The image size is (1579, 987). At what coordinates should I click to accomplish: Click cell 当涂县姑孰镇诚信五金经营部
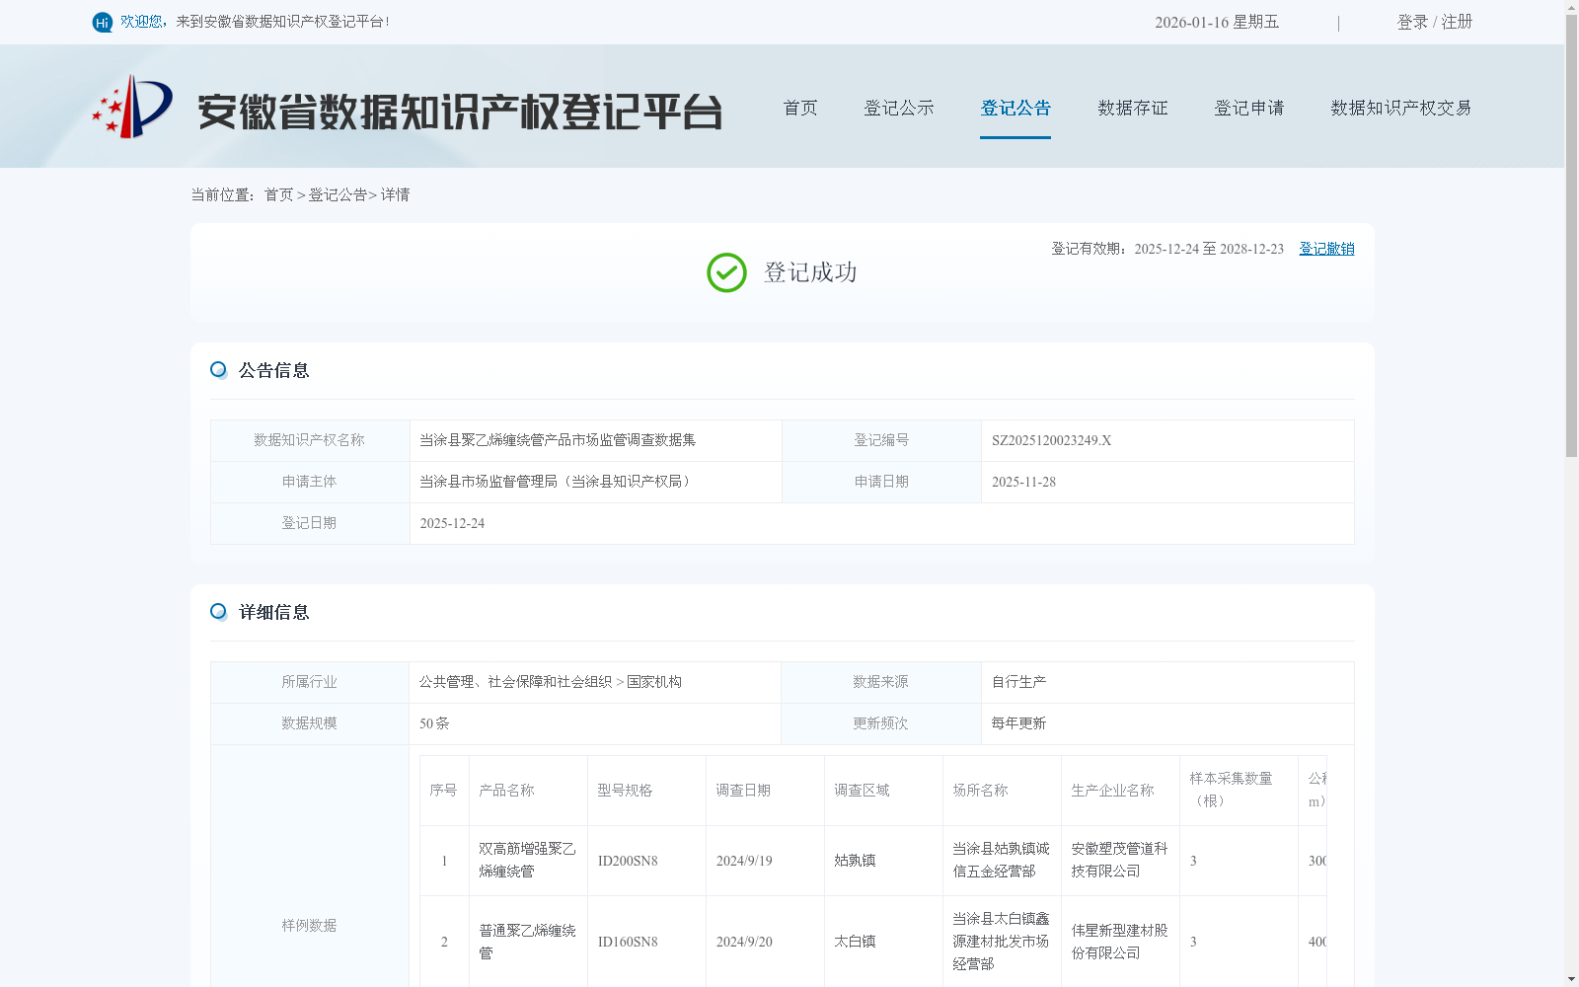click(x=1001, y=860)
